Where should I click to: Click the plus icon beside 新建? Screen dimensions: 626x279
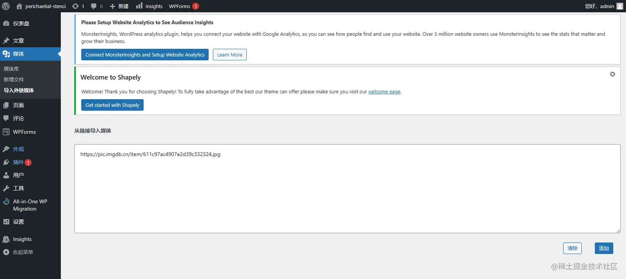coord(112,6)
